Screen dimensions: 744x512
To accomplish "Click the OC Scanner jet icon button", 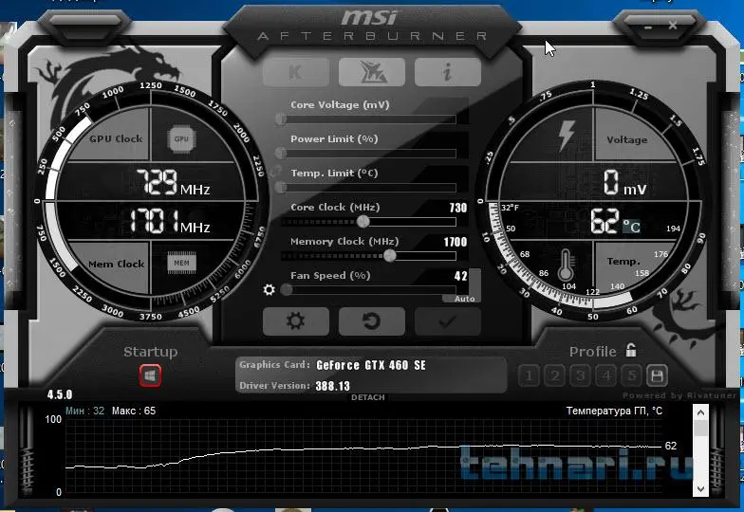I will [372, 72].
